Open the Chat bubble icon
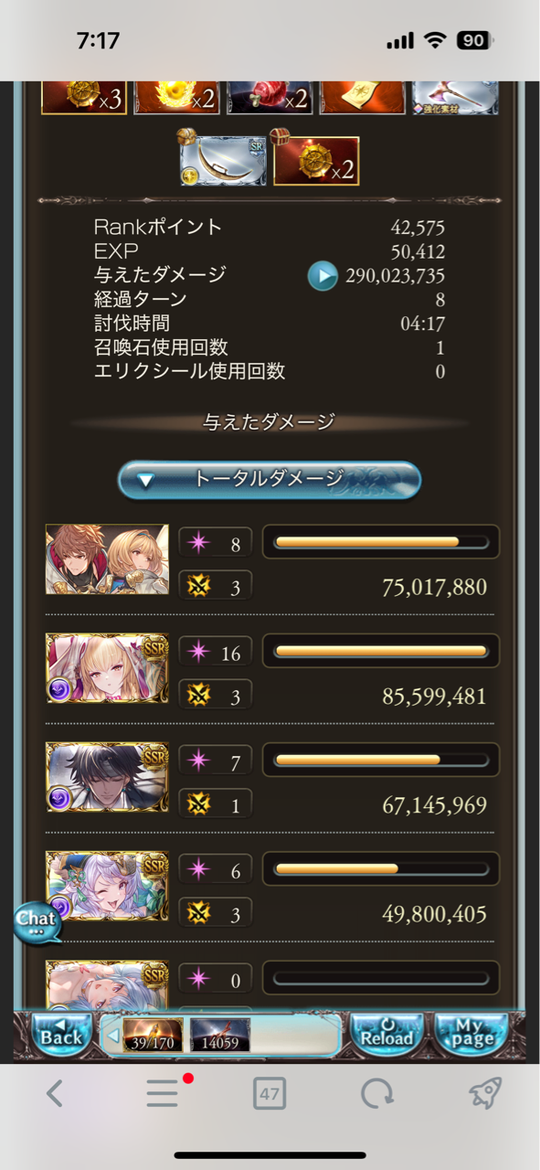540x1170 pixels. pyautogui.click(x=37, y=921)
